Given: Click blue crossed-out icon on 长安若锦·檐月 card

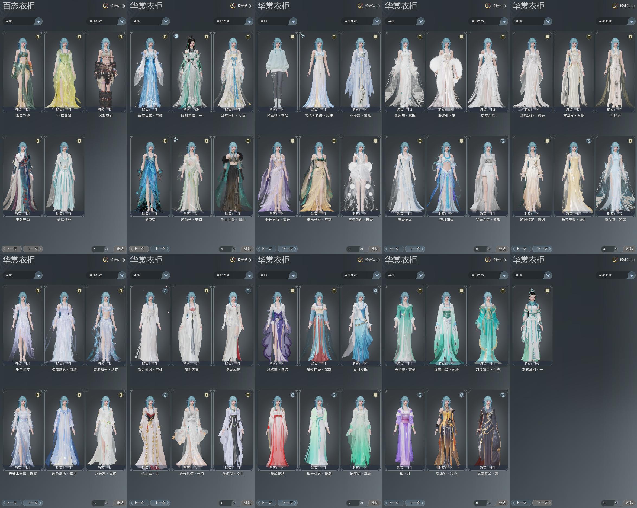Looking at the screenshot, I should click(588, 141).
